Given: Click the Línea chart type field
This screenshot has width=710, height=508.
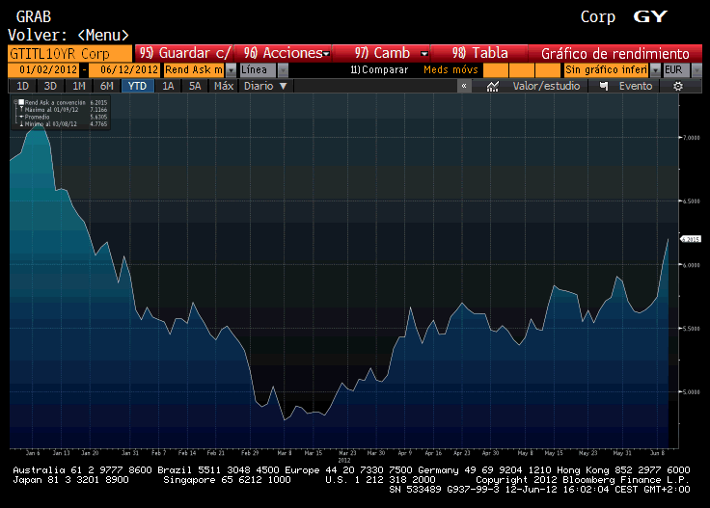Looking at the screenshot, I should 258,70.
